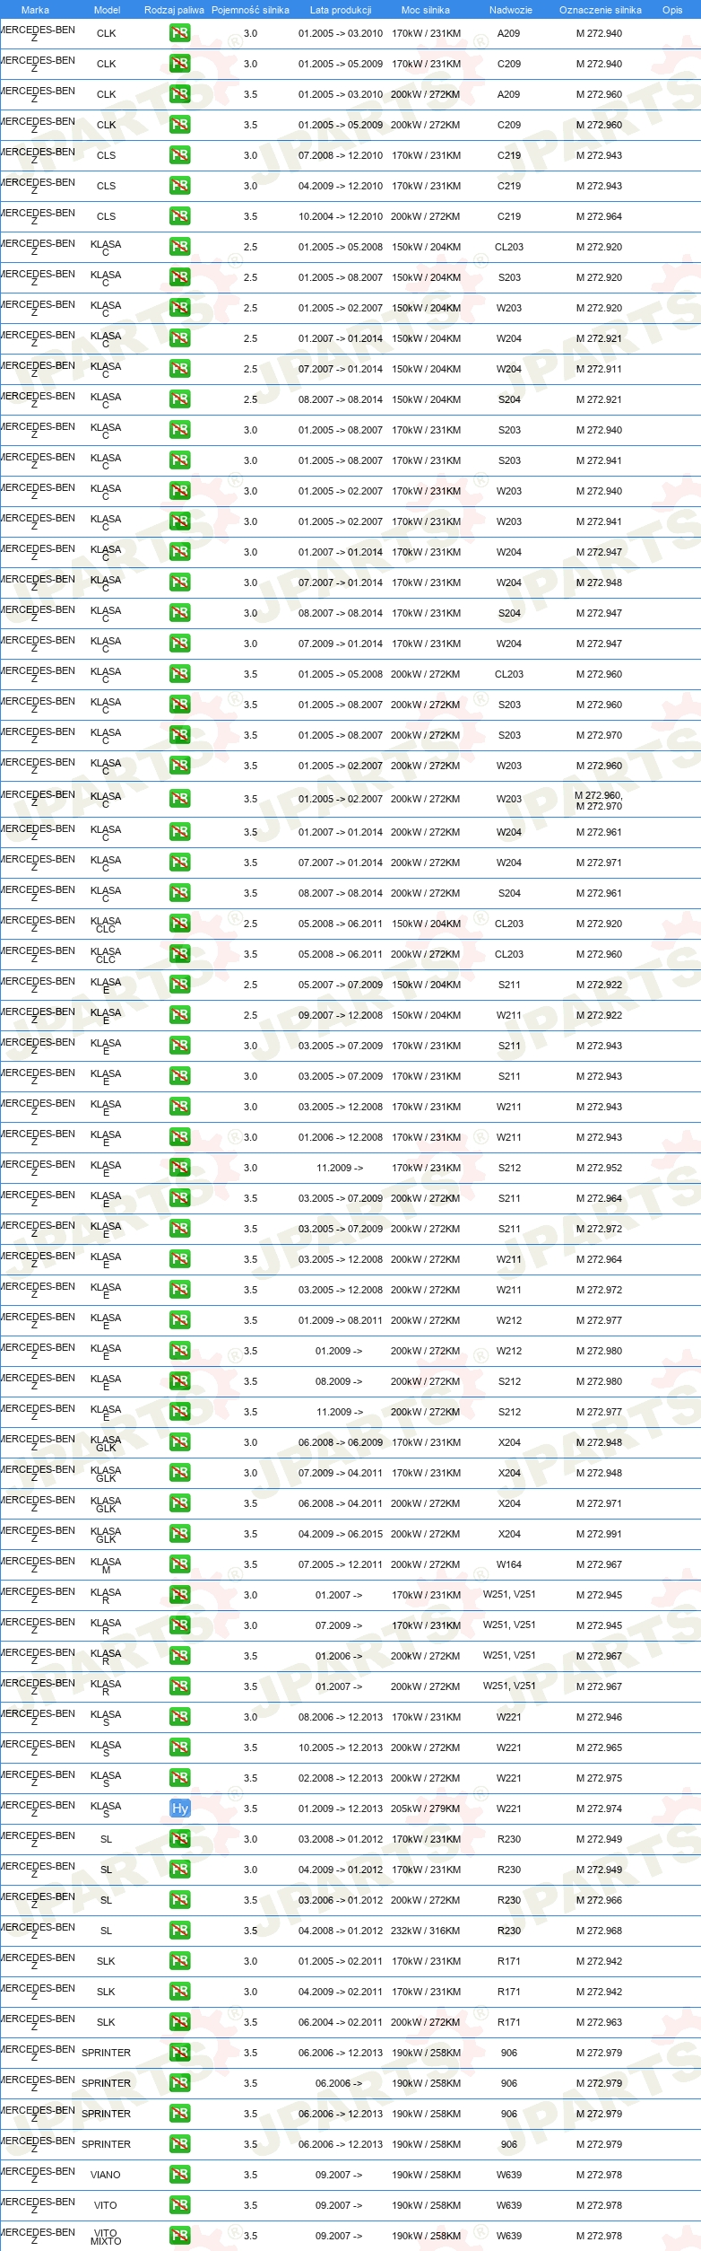Click the Marka column header
This screenshot has width=701, height=2251.
tap(35, 10)
